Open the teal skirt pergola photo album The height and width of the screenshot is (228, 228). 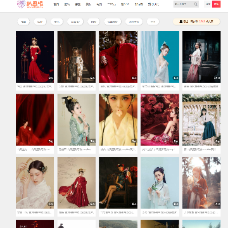201,120
